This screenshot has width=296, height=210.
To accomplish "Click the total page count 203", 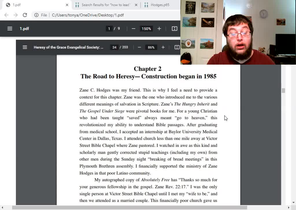I will coord(125,47).
